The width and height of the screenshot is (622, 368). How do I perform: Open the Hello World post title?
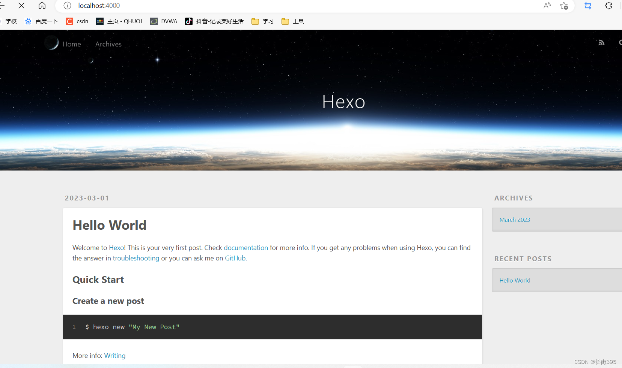point(110,225)
